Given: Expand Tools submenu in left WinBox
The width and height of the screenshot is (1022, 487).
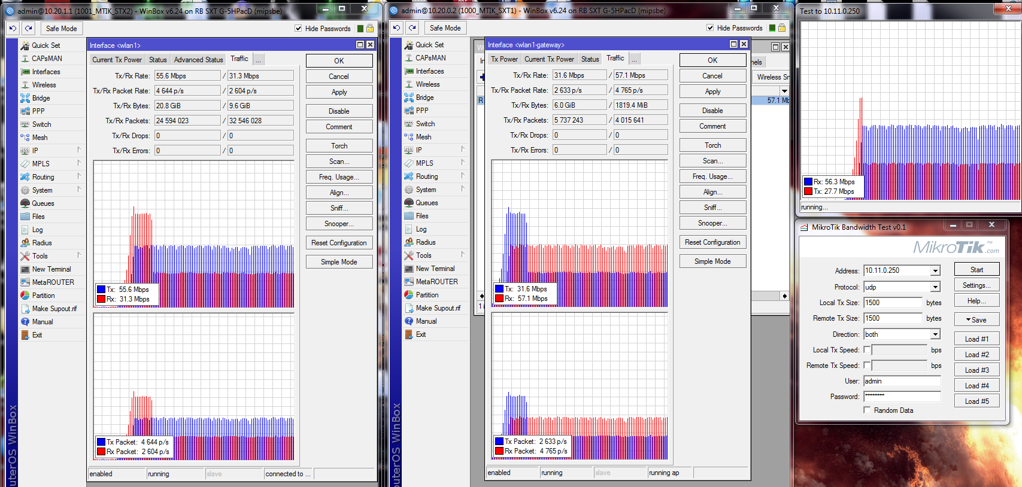Looking at the screenshot, I should click(78, 255).
